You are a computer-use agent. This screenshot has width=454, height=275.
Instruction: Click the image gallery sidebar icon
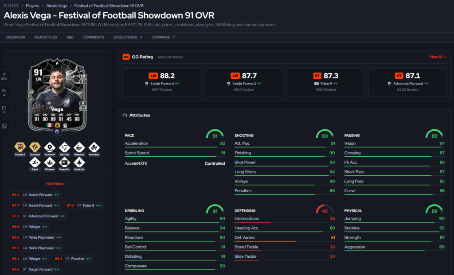click(4, 126)
